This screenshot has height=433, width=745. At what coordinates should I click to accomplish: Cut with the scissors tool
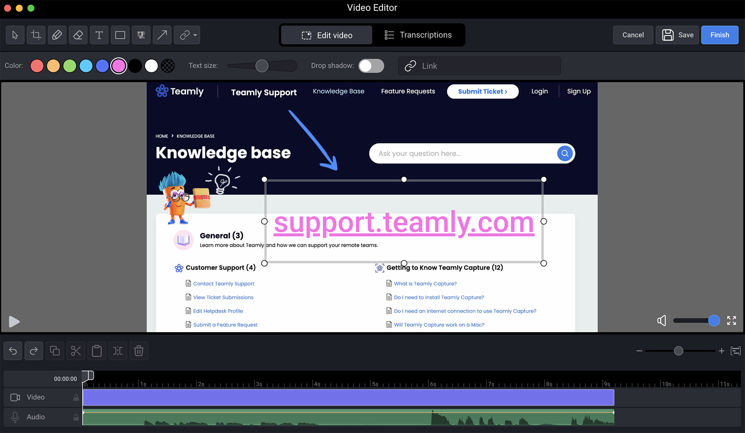pos(76,351)
